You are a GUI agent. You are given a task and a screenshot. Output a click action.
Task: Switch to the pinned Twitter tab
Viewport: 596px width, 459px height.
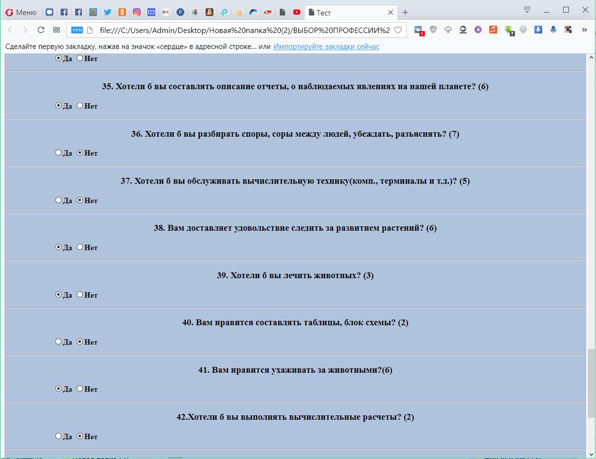pos(108,13)
